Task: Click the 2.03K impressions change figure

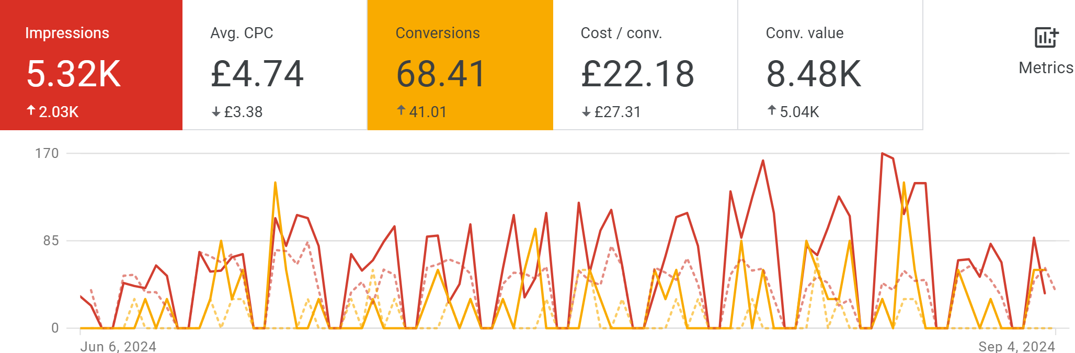Action: (59, 112)
